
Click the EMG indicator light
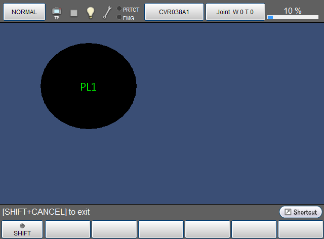[119, 17]
